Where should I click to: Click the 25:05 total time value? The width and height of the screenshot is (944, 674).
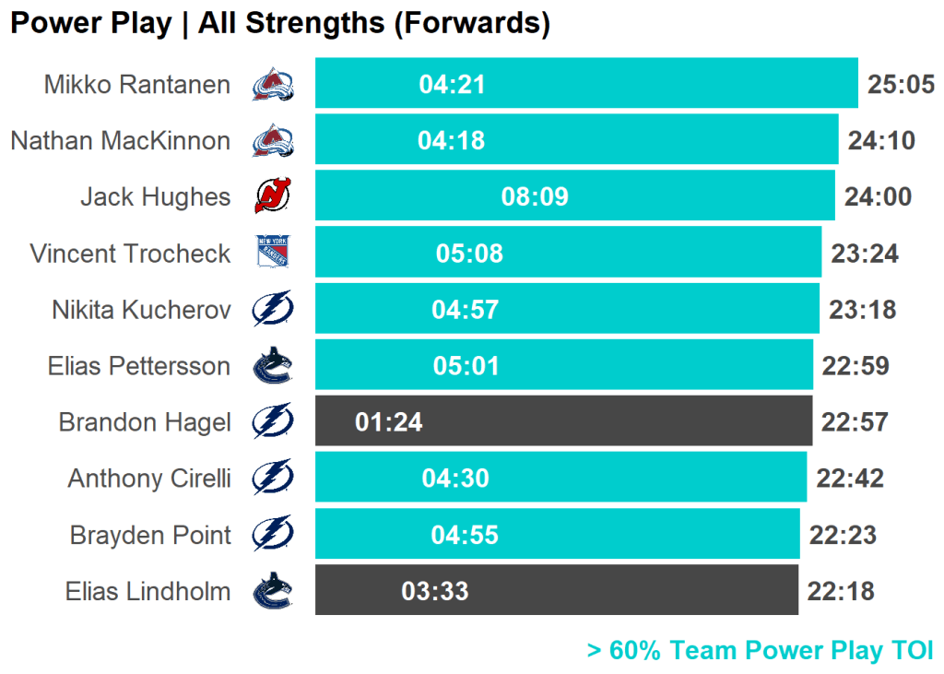coord(901,85)
